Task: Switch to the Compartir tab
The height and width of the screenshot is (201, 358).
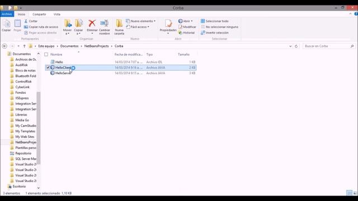Action: [x=39, y=14]
